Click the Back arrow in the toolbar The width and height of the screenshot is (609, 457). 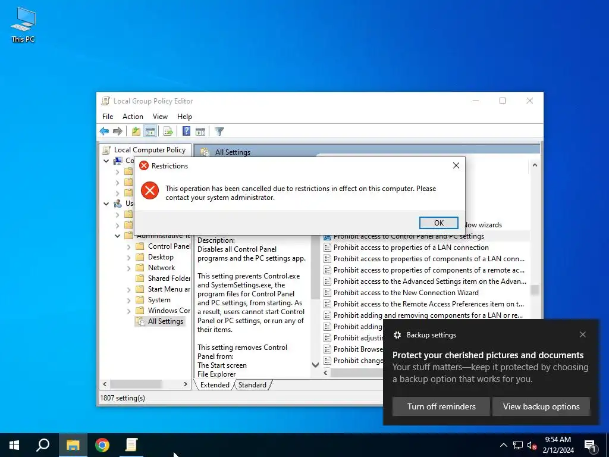104,132
